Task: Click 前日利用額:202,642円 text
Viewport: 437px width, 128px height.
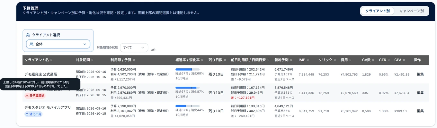Action: 248,69
